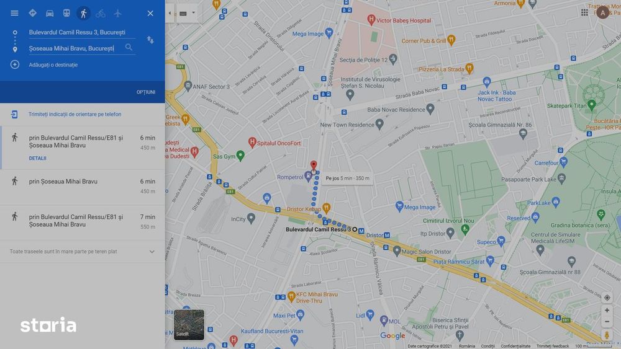Click the red destination pin
This screenshot has height=349, width=621.
pos(313,165)
